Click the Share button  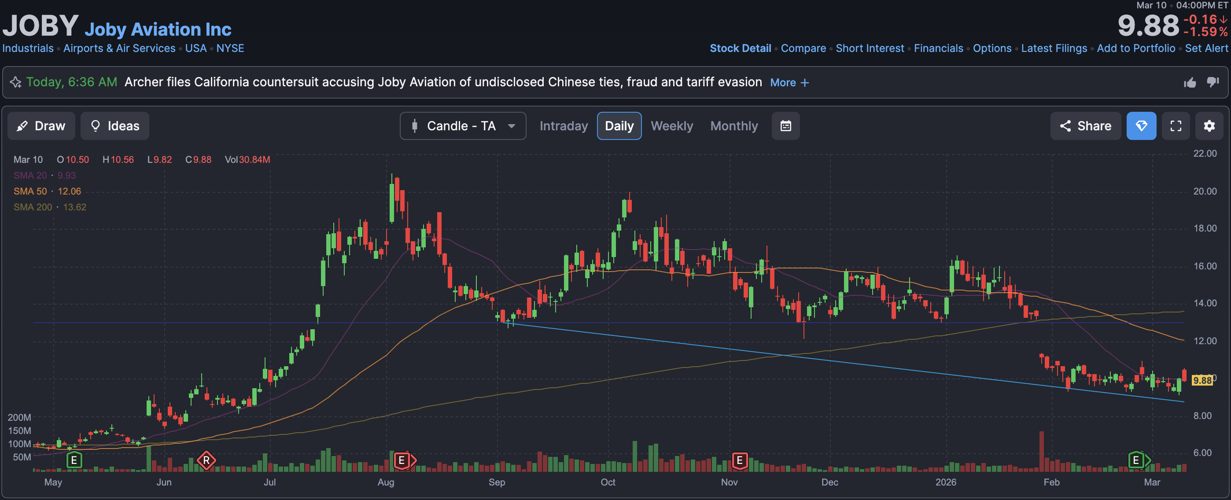[x=1085, y=126]
